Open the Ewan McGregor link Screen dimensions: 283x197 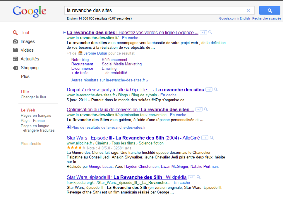[174, 167]
